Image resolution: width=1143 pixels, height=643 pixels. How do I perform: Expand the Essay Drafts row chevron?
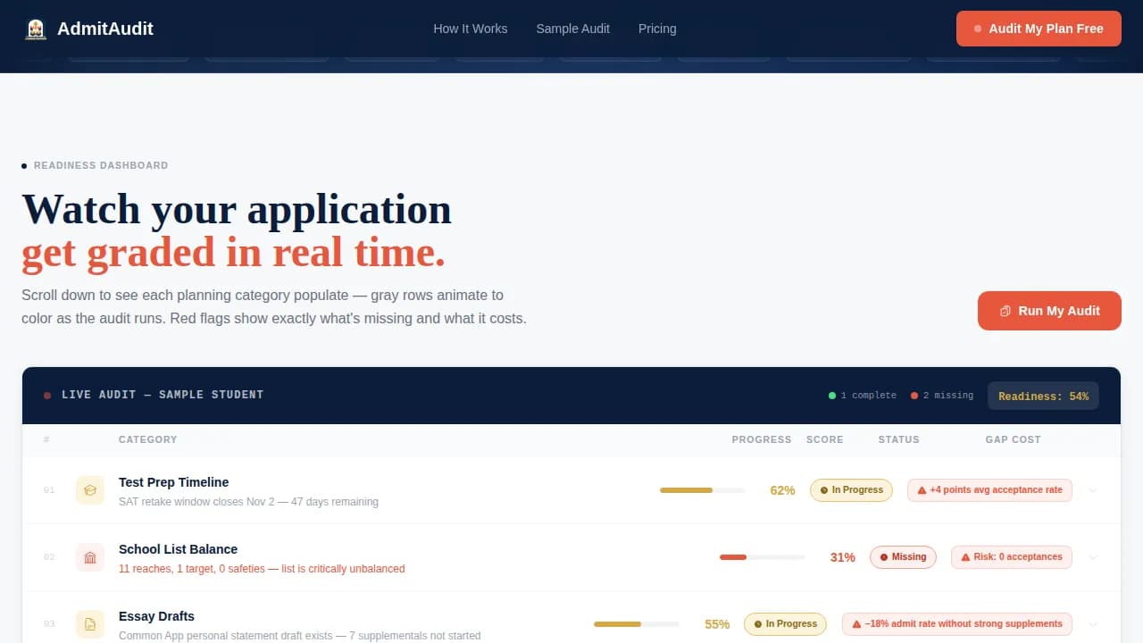[1093, 624]
